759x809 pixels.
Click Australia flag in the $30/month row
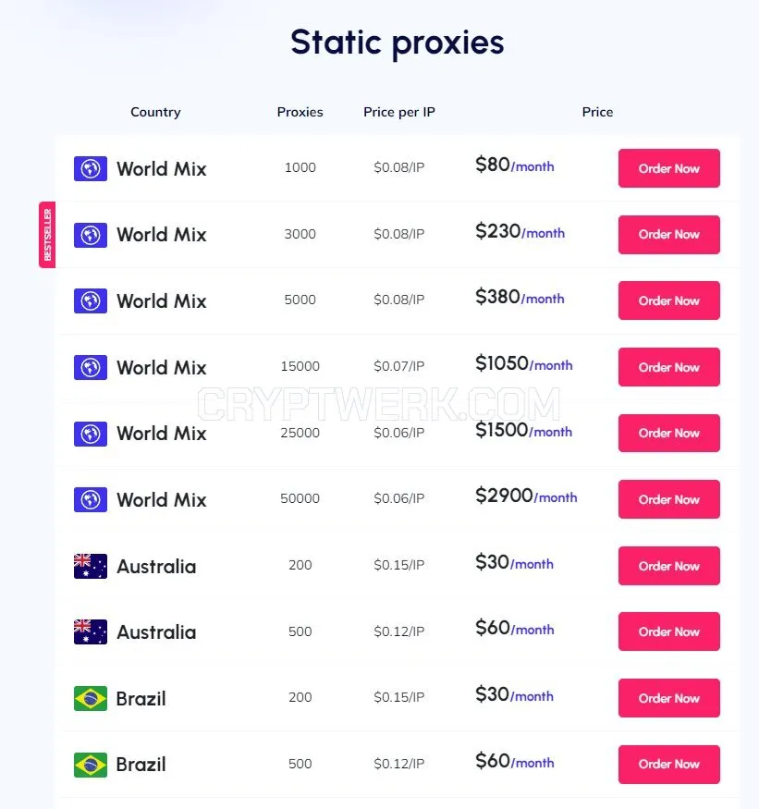91,566
